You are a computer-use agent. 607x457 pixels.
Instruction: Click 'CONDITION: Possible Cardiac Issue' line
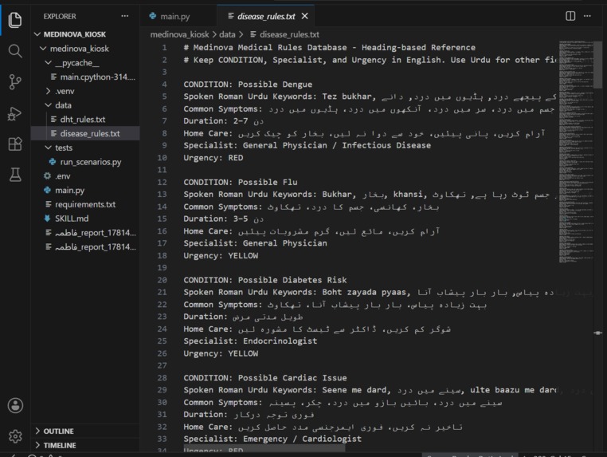click(x=265, y=377)
